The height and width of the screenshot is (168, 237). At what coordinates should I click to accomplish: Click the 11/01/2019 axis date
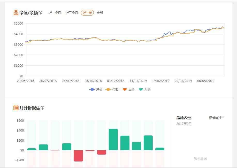tap(138, 81)
